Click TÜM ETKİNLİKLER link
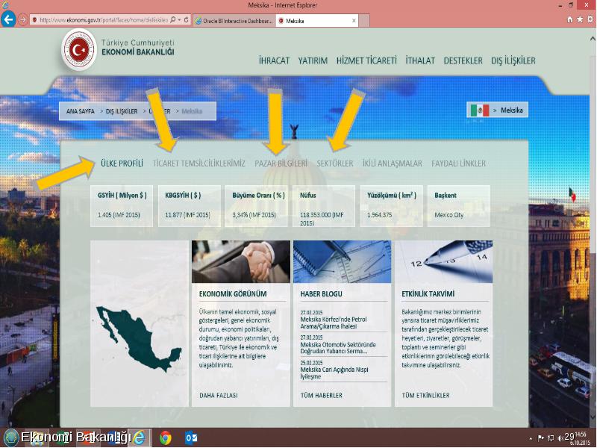The width and height of the screenshot is (597, 448). tap(425, 396)
